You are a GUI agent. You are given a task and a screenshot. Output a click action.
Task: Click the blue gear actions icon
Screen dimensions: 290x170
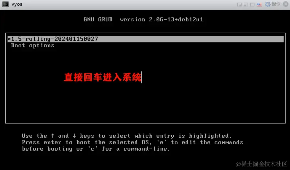coord(268,4)
